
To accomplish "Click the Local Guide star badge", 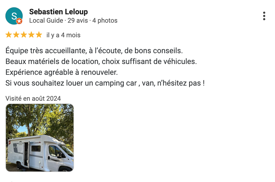I will pyautogui.click(x=20, y=21).
